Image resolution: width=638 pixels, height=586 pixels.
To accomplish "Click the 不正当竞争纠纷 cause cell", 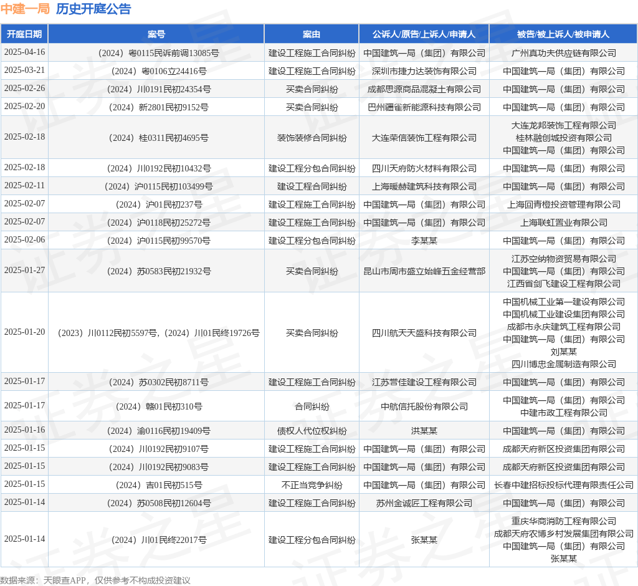I will coord(312,486).
